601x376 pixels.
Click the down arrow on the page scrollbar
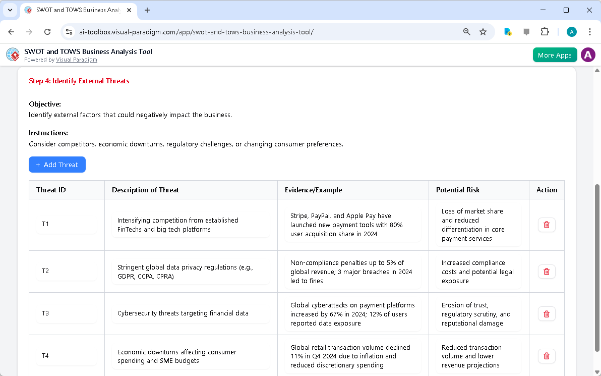(x=596, y=372)
